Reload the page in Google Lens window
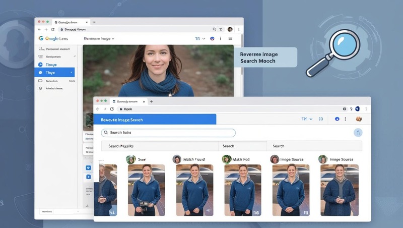403x228 pixels. [x=53, y=30]
